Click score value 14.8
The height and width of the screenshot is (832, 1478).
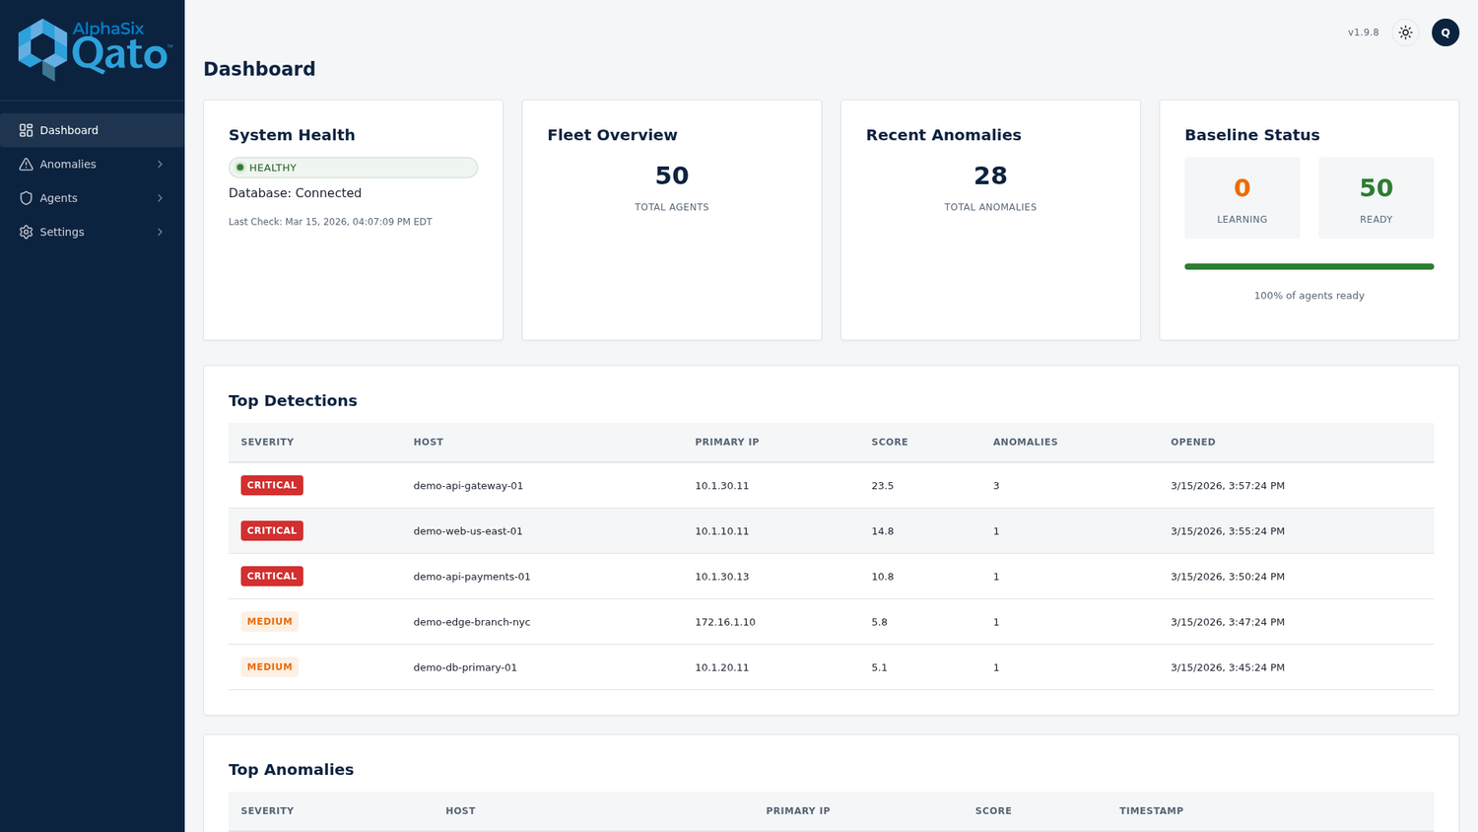pyautogui.click(x=883, y=531)
